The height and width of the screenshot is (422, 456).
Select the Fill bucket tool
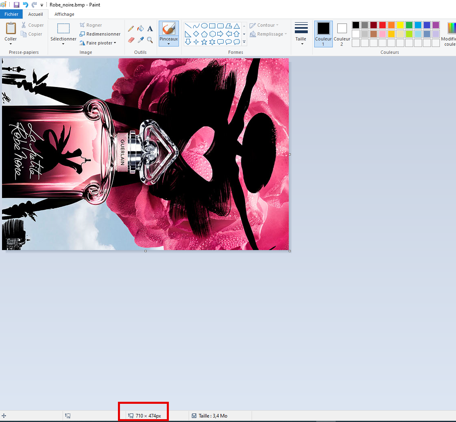click(x=141, y=29)
